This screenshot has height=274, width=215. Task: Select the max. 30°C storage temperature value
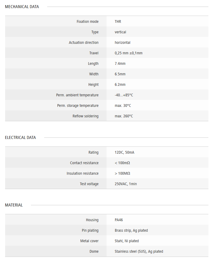pyautogui.click(x=123, y=106)
